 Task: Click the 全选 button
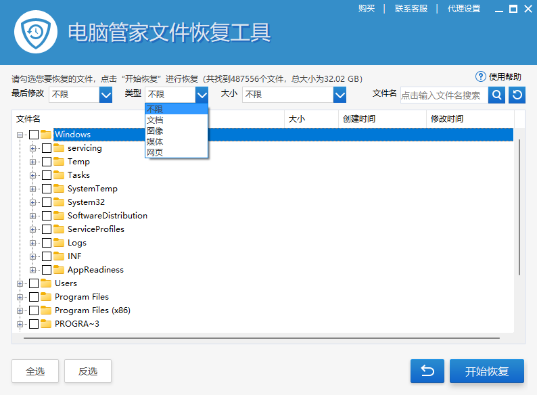tap(35, 371)
